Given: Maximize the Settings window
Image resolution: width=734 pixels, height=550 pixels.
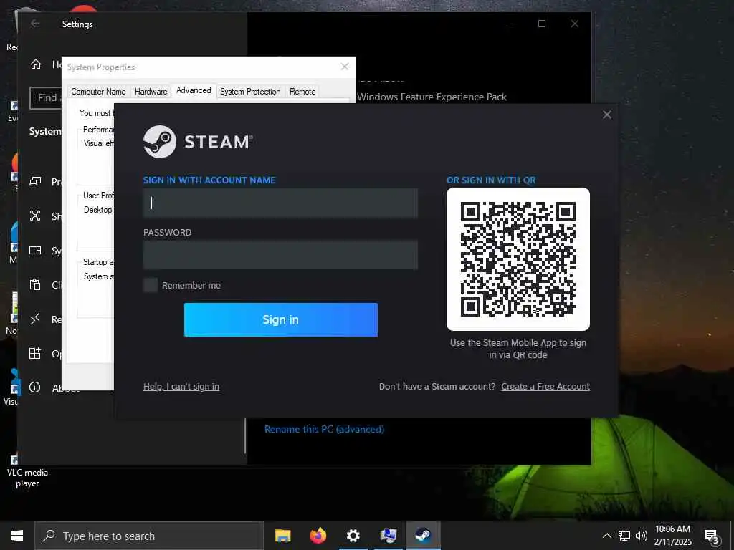Looking at the screenshot, I should pyautogui.click(x=542, y=24).
